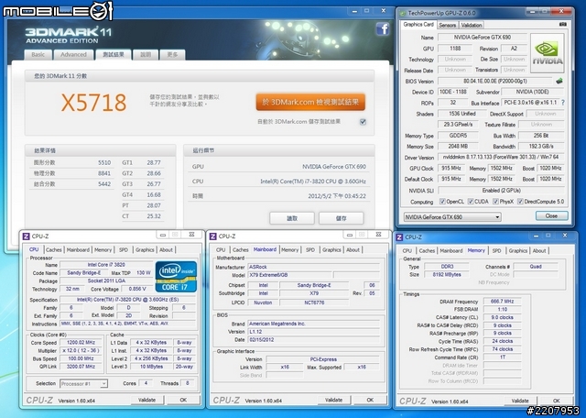
Task: Click the GPU-Z Name field showing GTX 690
Action: pos(483,38)
